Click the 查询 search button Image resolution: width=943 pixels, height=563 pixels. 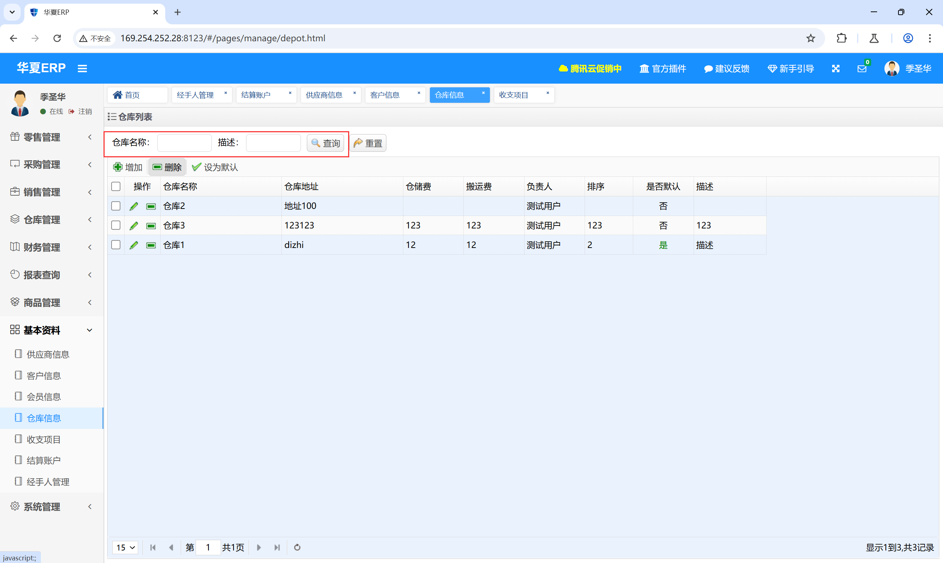(325, 143)
